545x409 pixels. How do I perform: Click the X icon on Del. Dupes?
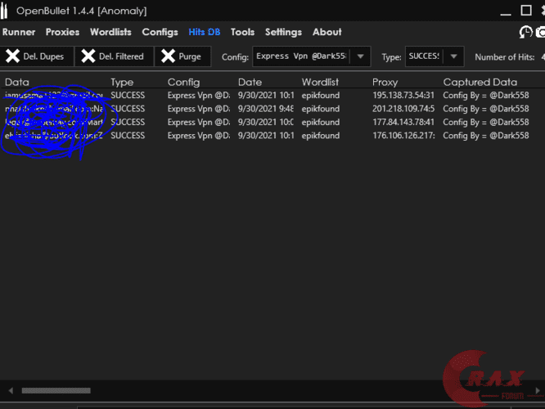tap(12, 56)
